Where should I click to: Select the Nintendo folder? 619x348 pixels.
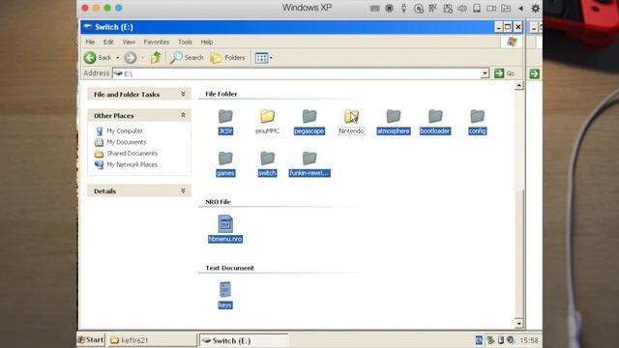(x=351, y=122)
